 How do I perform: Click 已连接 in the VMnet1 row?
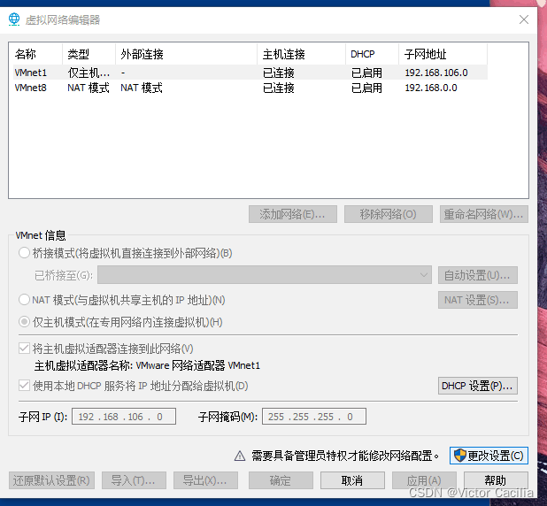coord(279,73)
